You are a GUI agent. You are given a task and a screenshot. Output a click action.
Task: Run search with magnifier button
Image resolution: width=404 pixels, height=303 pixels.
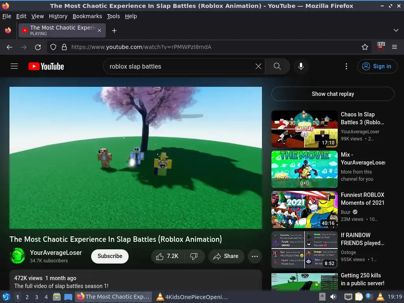tap(277, 66)
